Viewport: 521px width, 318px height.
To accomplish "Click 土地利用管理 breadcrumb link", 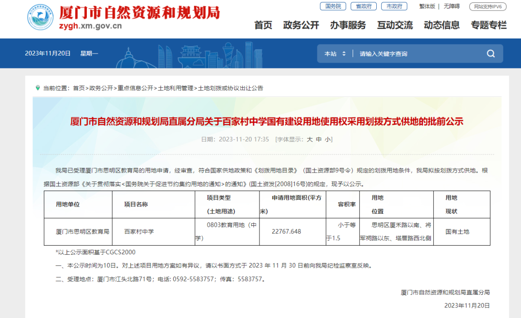I will [x=176, y=88].
